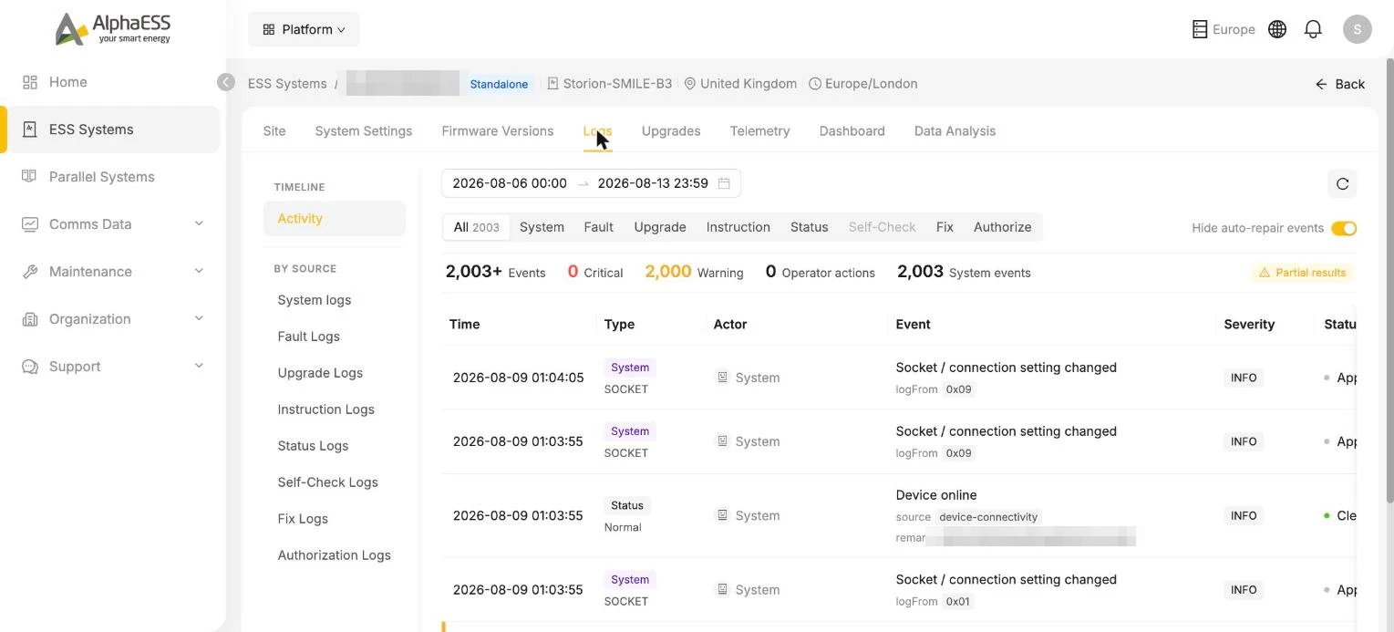
Task: Filter events by Status
Action: [x=810, y=227]
